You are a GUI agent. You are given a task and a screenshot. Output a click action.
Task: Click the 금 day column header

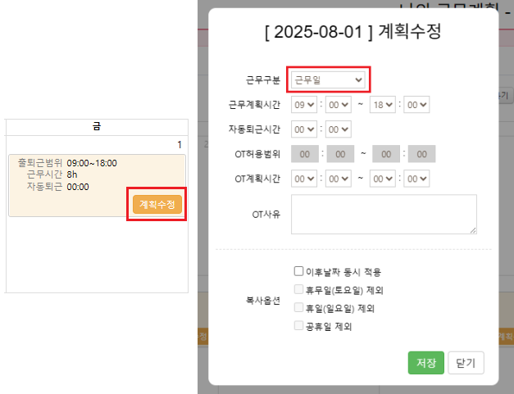(x=97, y=126)
